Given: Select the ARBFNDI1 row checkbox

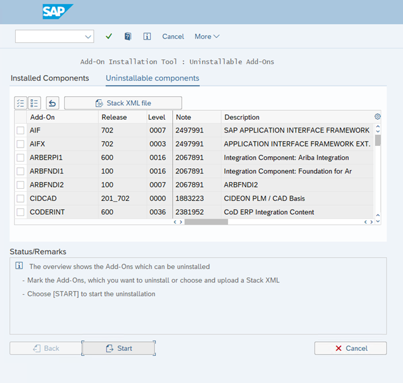Looking at the screenshot, I should (x=21, y=171).
